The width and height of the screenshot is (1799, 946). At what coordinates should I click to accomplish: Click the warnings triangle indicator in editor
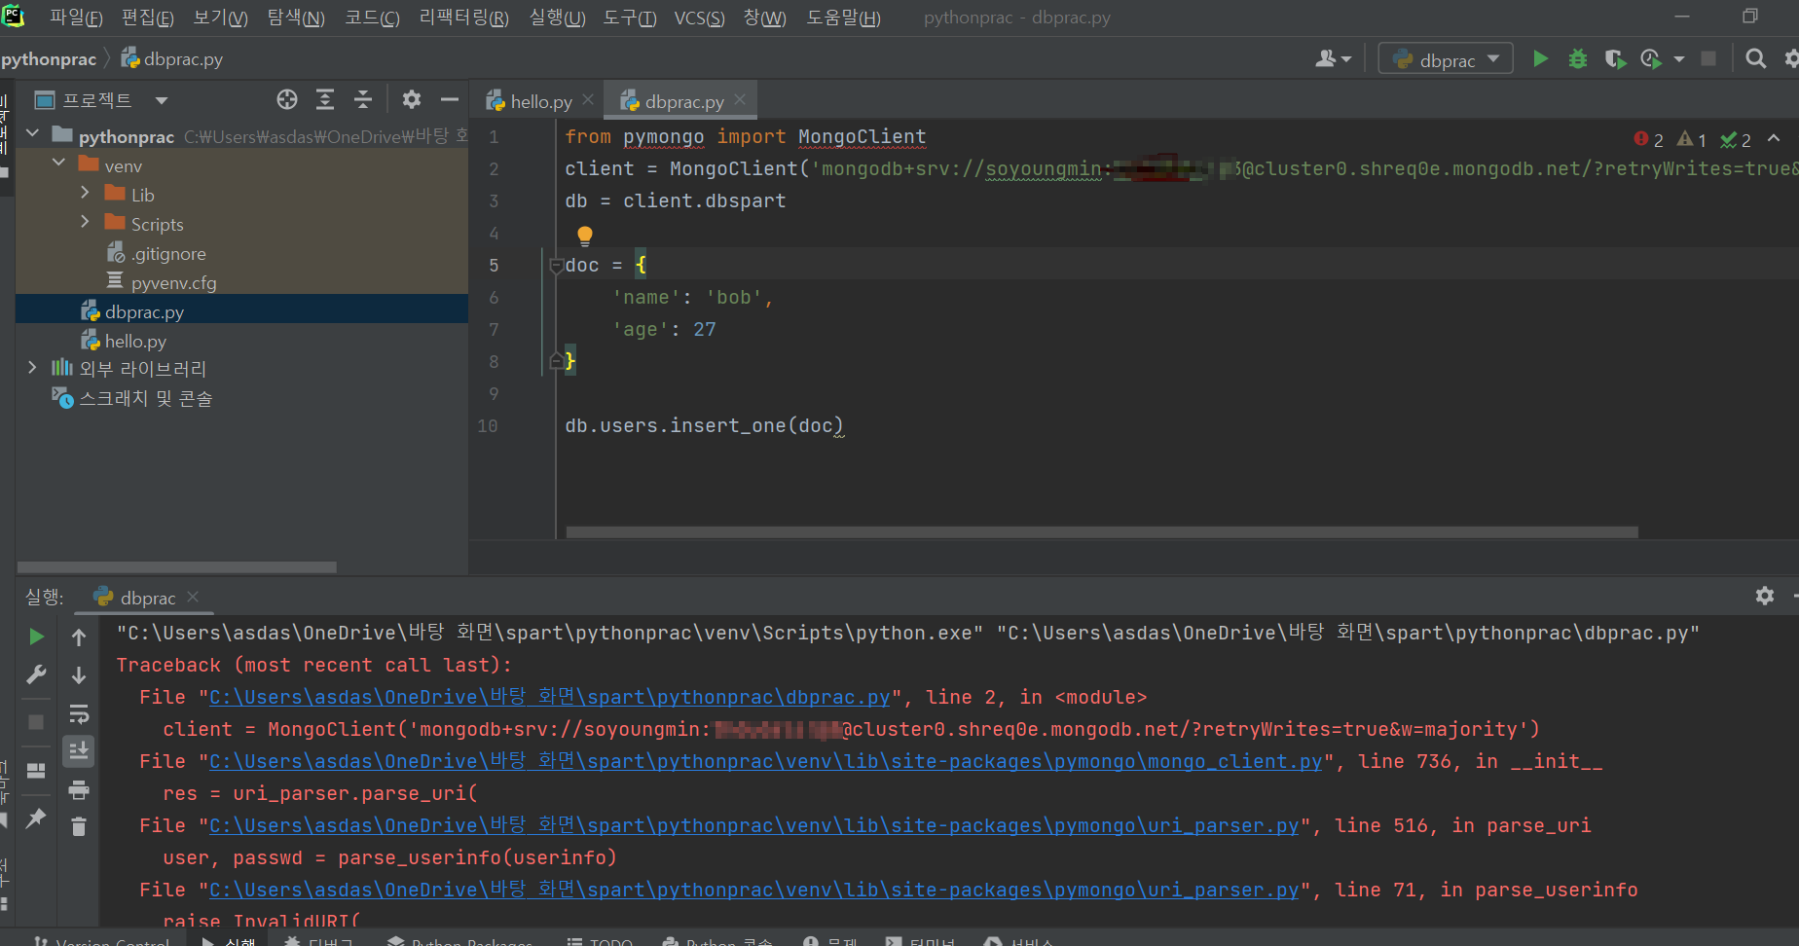1692,139
